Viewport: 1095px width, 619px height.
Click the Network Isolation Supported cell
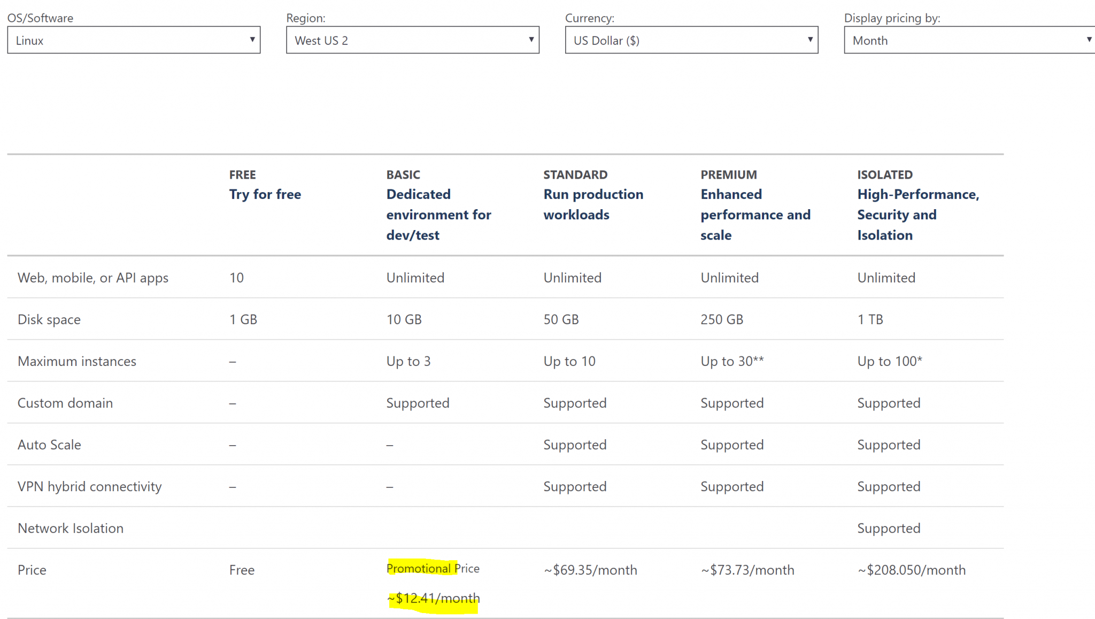(889, 528)
